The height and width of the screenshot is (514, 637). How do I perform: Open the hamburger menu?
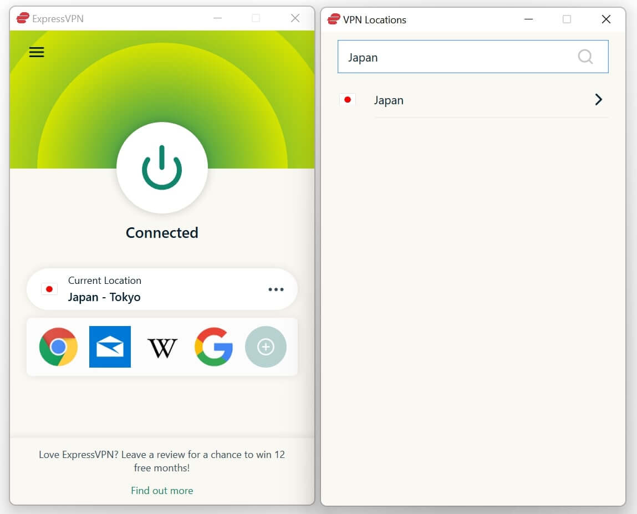tap(36, 52)
